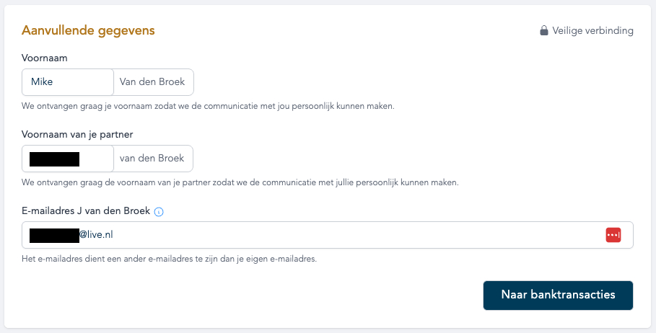Click the partner first name input field
This screenshot has height=333, width=656.
68,159
